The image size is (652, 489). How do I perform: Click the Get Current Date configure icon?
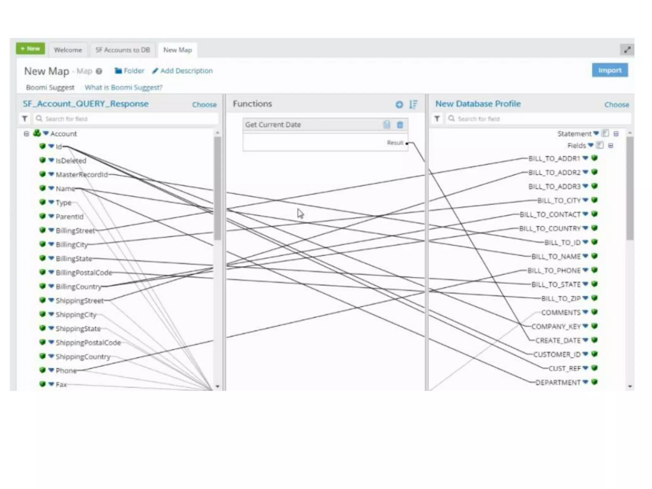(x=386, y=125)
